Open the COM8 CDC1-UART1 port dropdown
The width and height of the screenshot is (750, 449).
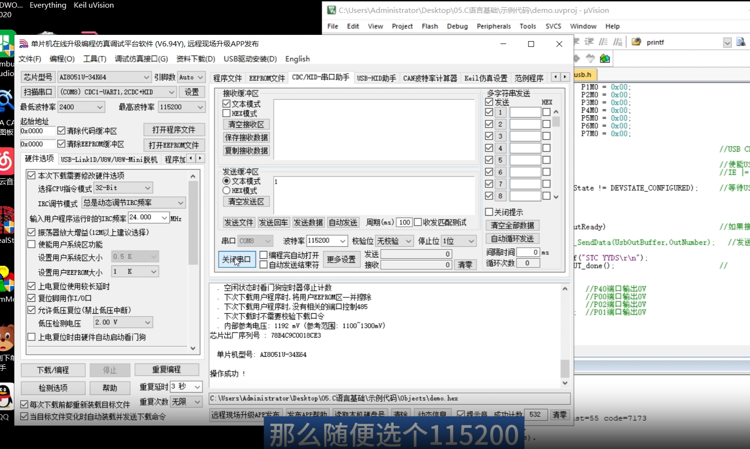point(118,92)
